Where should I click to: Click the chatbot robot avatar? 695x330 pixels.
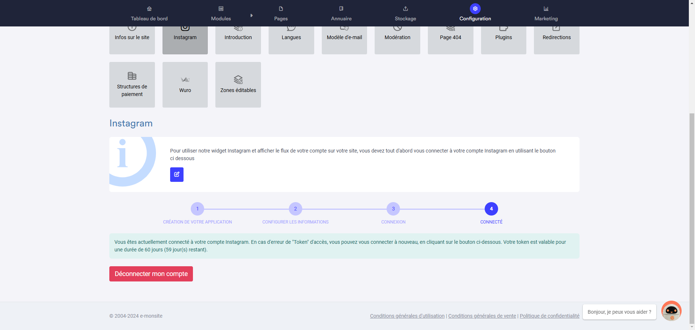point(671,311)
